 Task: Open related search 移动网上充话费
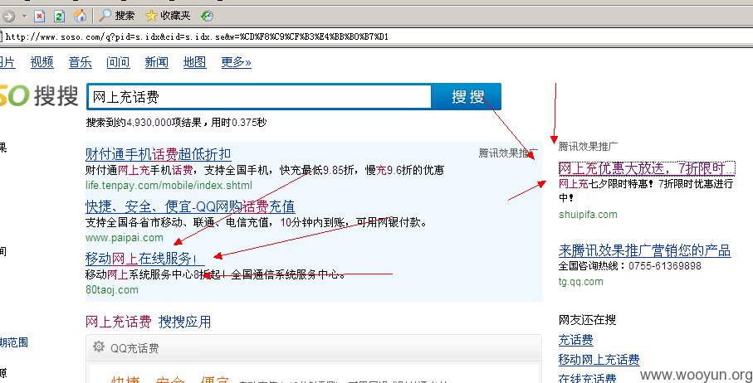point(599,360)
